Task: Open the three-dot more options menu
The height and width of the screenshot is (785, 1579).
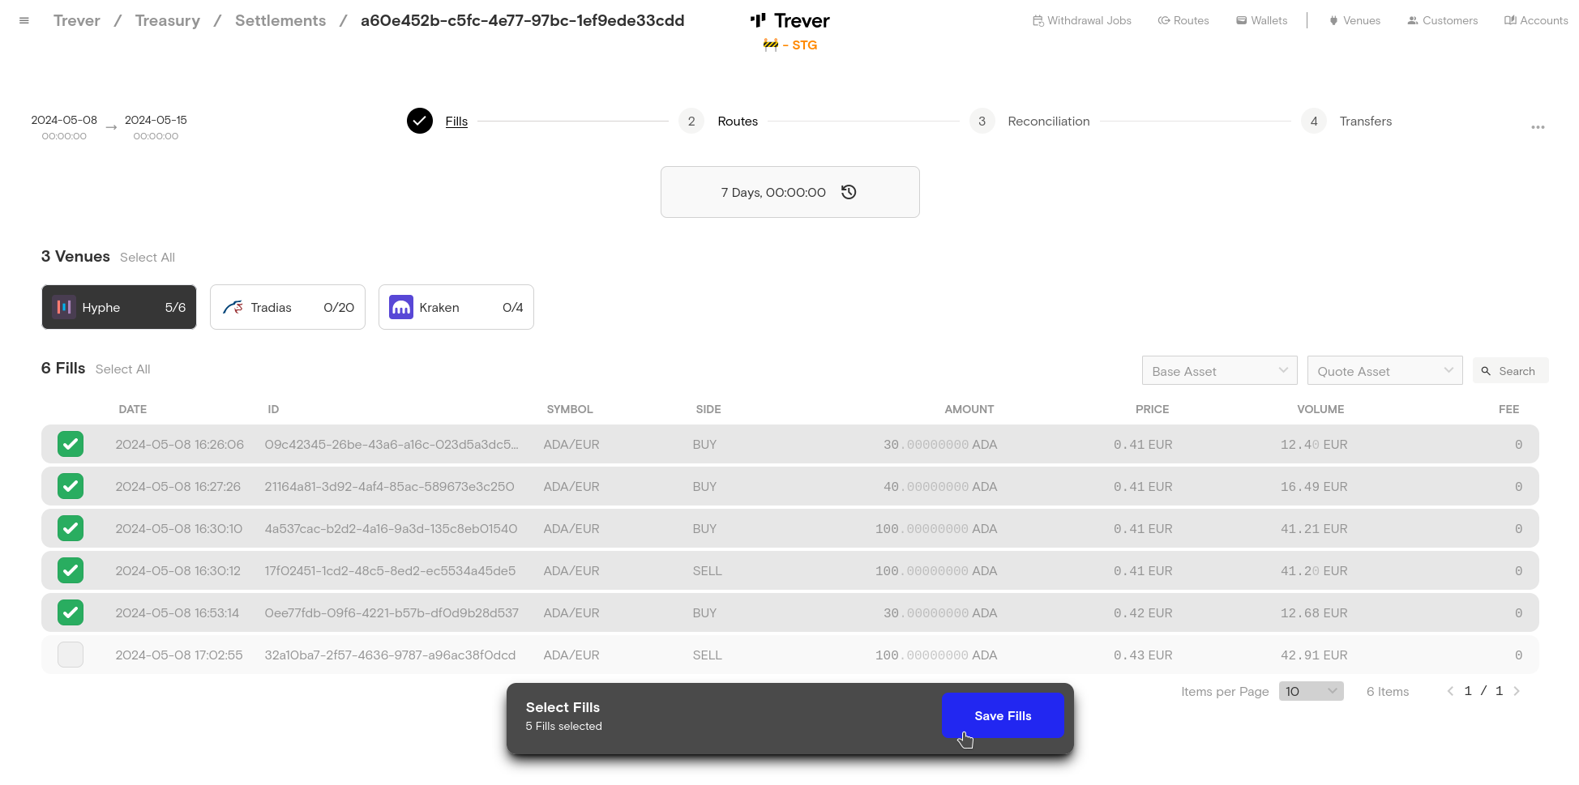Action: pos(1537,127)
